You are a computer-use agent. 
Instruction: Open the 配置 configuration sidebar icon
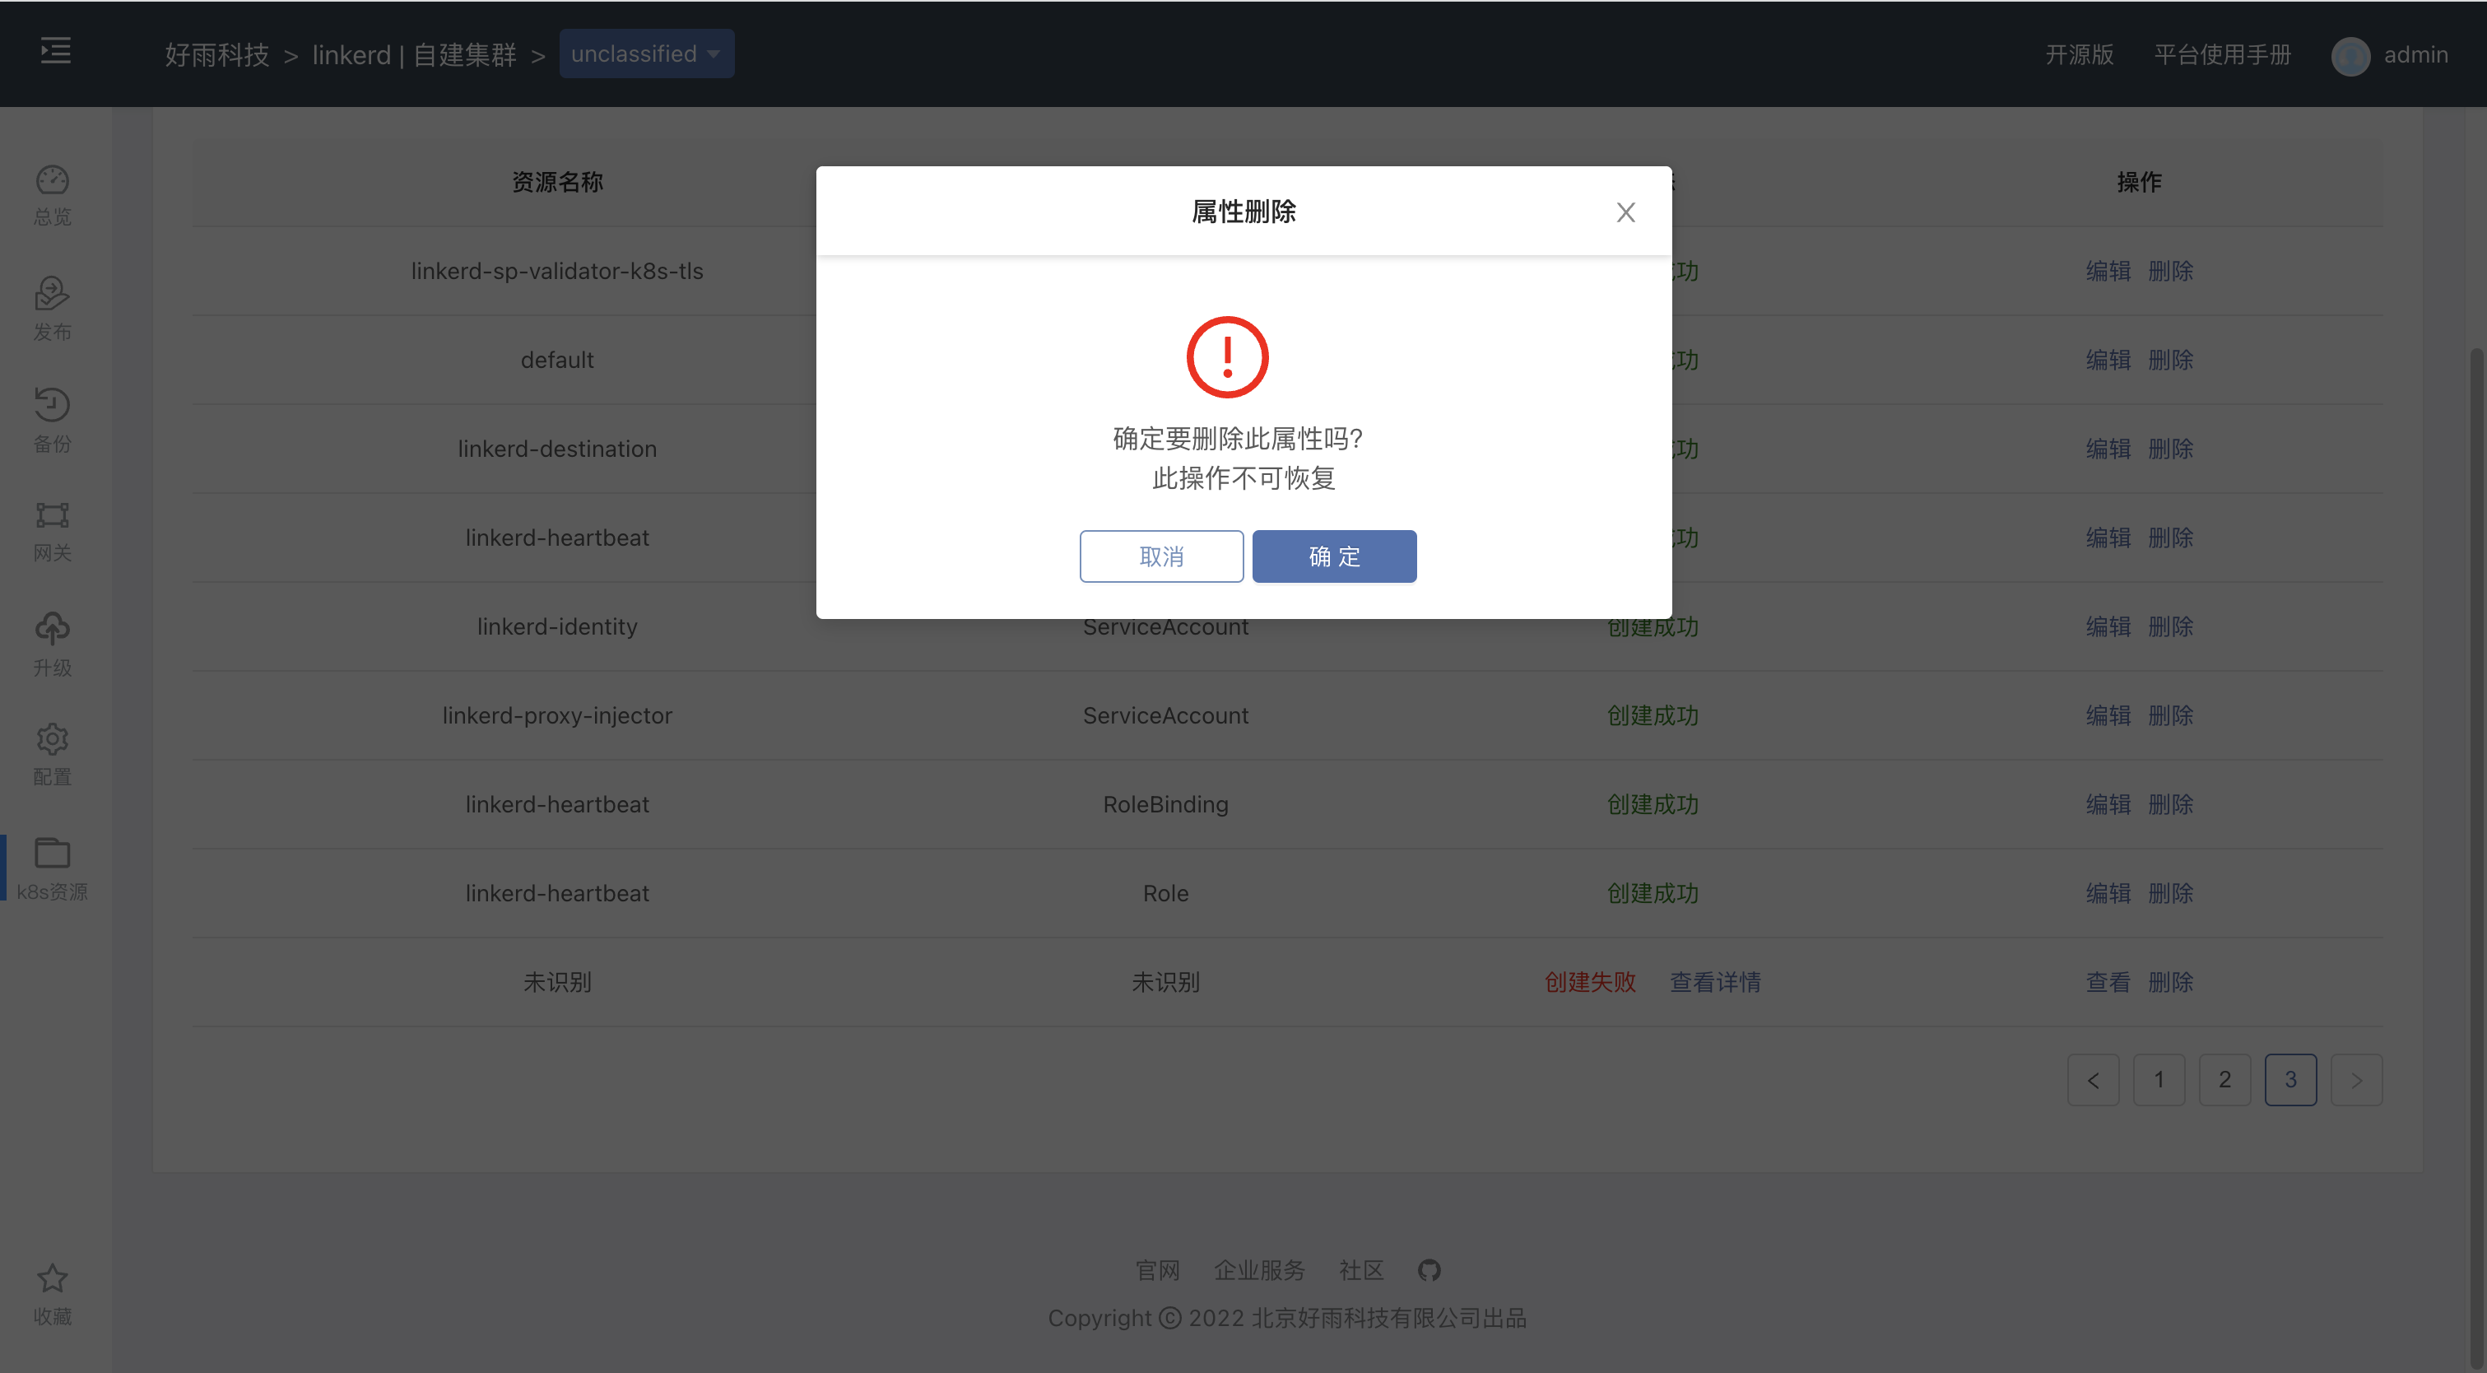click(52, 753)
